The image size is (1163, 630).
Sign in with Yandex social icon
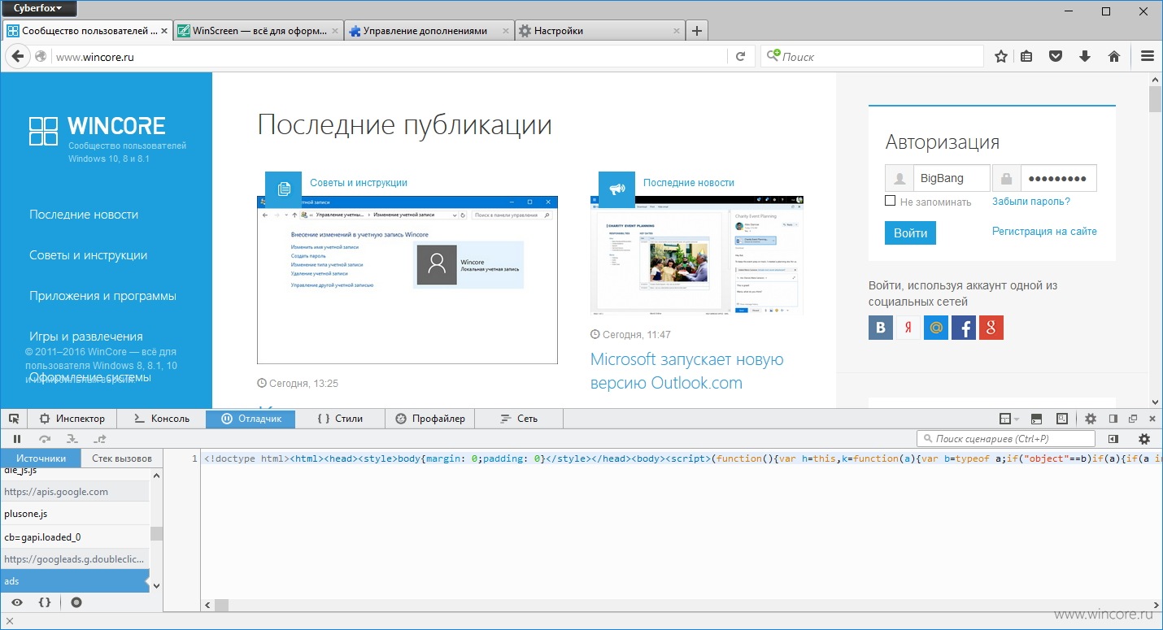[x=908, y=328]
